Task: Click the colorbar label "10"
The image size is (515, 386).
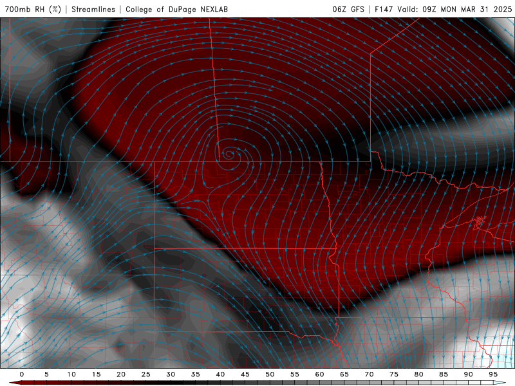Action: point(71,374)
